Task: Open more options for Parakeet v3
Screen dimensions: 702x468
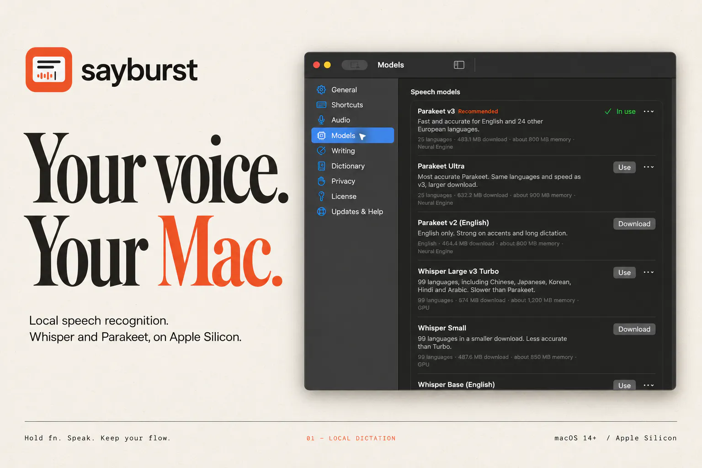Action: point(649,112)
